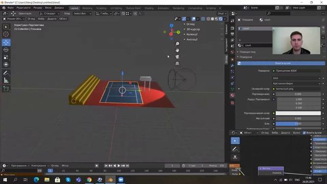Image resolution: width=327 pixels, height=184 pixels.
Task: Pick the Scale tool
Action: click(x=6, y=57)
